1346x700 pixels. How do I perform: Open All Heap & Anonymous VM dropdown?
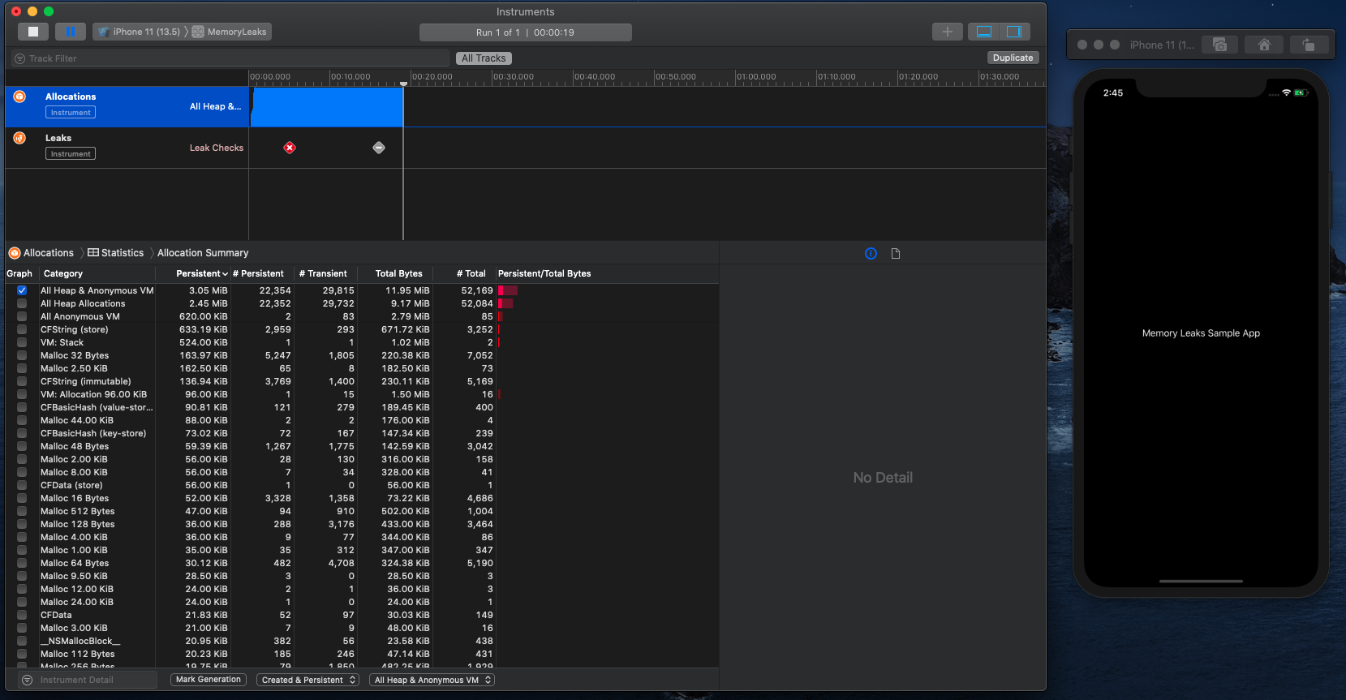[432, 680]
